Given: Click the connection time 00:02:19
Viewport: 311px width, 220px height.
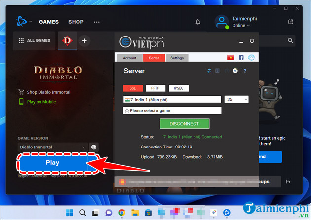Looking at the screenshot, I should (x=184, y=147).
